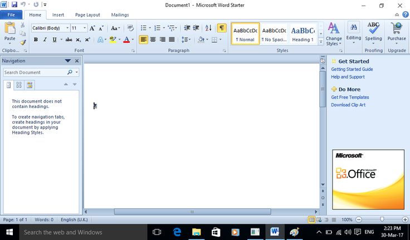Viewport: 410px width, 240px height.
Task: Switch to the Page Layout tab
Action: 87,15
